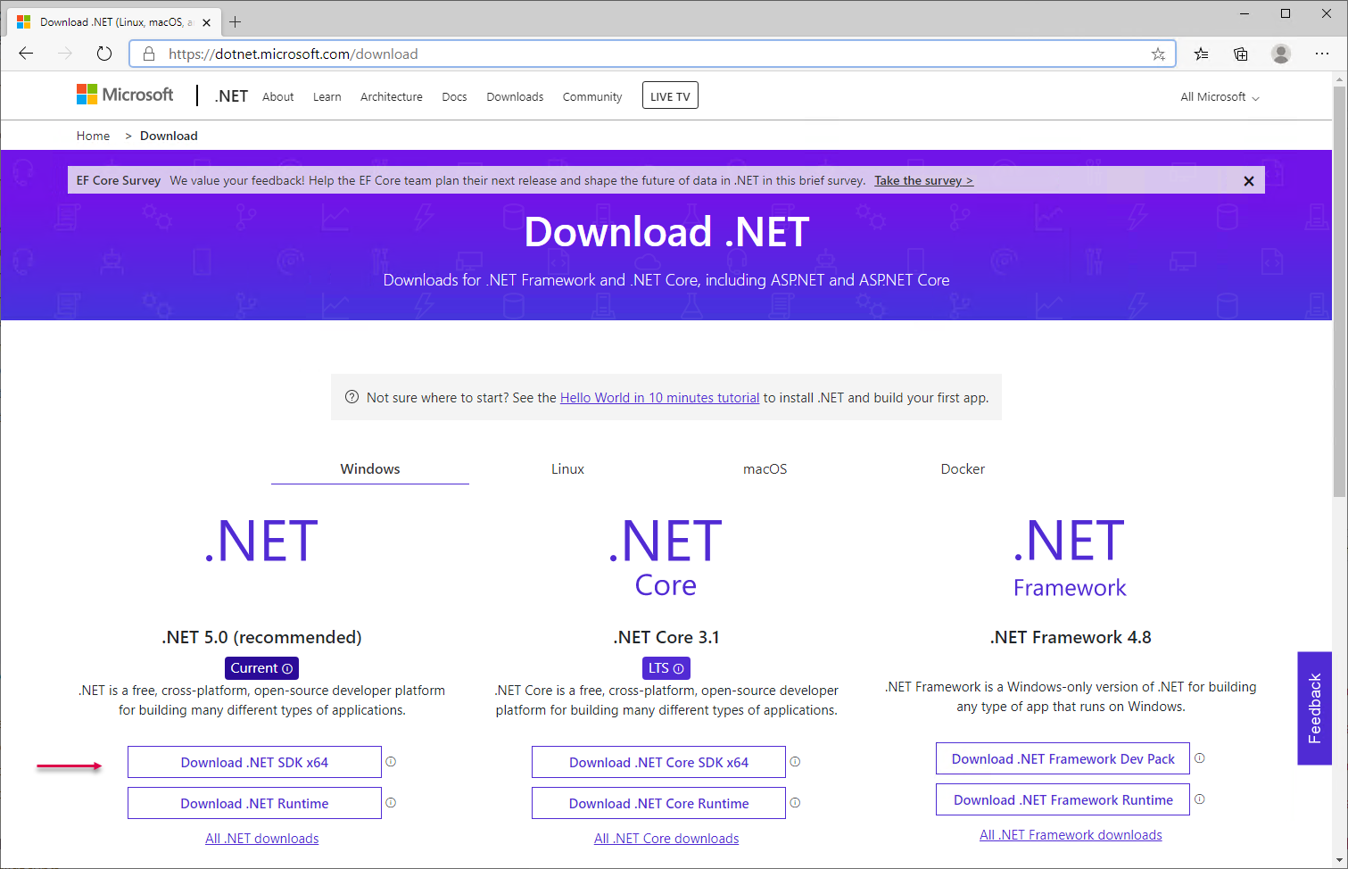Click Download .NET SDK x64 button
1348x869 pixels.
click(x=254, y=762)
